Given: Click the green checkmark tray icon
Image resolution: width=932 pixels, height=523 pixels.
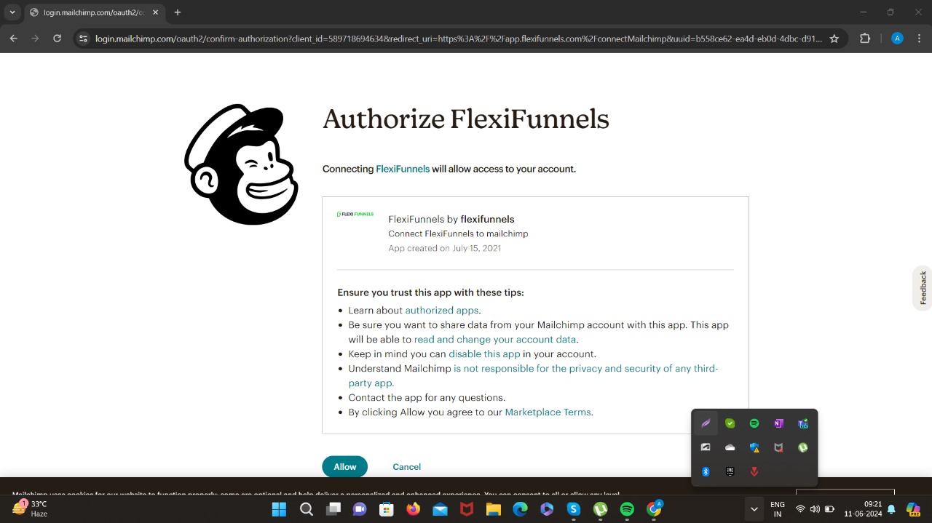Looking at the screenshot, I should click(x=730, y=423).
